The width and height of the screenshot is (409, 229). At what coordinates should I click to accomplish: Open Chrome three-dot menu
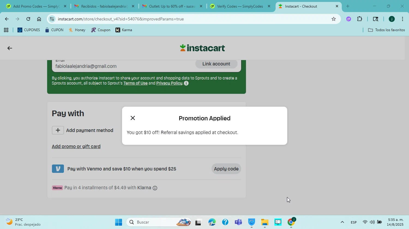click(402, 19)
